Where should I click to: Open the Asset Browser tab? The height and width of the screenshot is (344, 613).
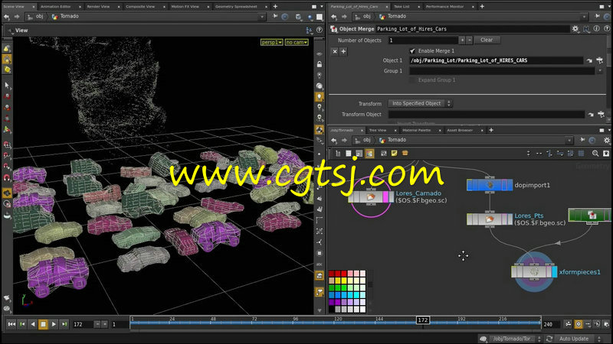point(460,130)
